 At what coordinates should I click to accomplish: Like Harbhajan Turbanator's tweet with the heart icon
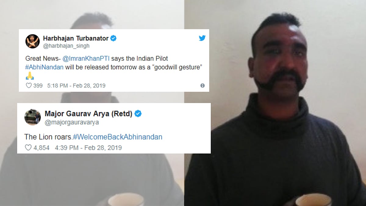pyautogui.click(x=29, y=85)
